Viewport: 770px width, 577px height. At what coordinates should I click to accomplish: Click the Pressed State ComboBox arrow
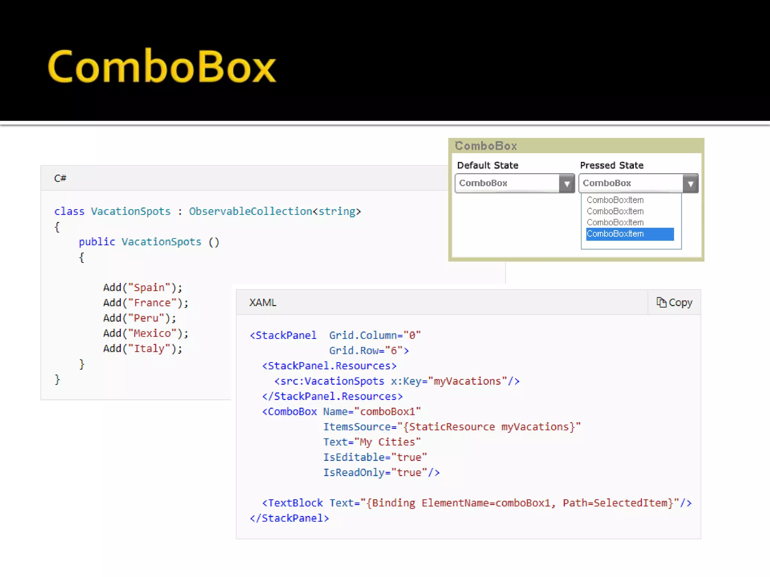(x=690, y=184)
